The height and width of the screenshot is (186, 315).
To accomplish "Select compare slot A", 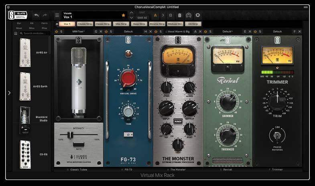I will coord(155,15).
